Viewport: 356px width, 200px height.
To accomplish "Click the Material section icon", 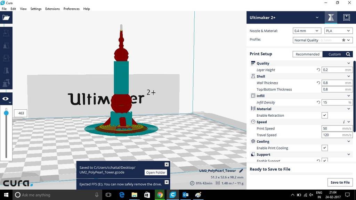I will [x=253, y=109].
